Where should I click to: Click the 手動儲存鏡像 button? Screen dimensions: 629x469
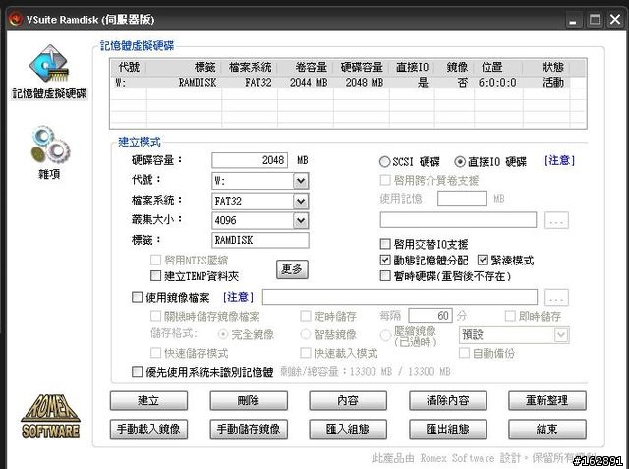coord(249,429)
